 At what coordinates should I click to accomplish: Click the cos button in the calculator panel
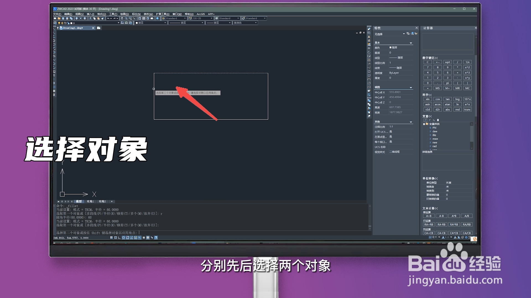click(438, 99)
